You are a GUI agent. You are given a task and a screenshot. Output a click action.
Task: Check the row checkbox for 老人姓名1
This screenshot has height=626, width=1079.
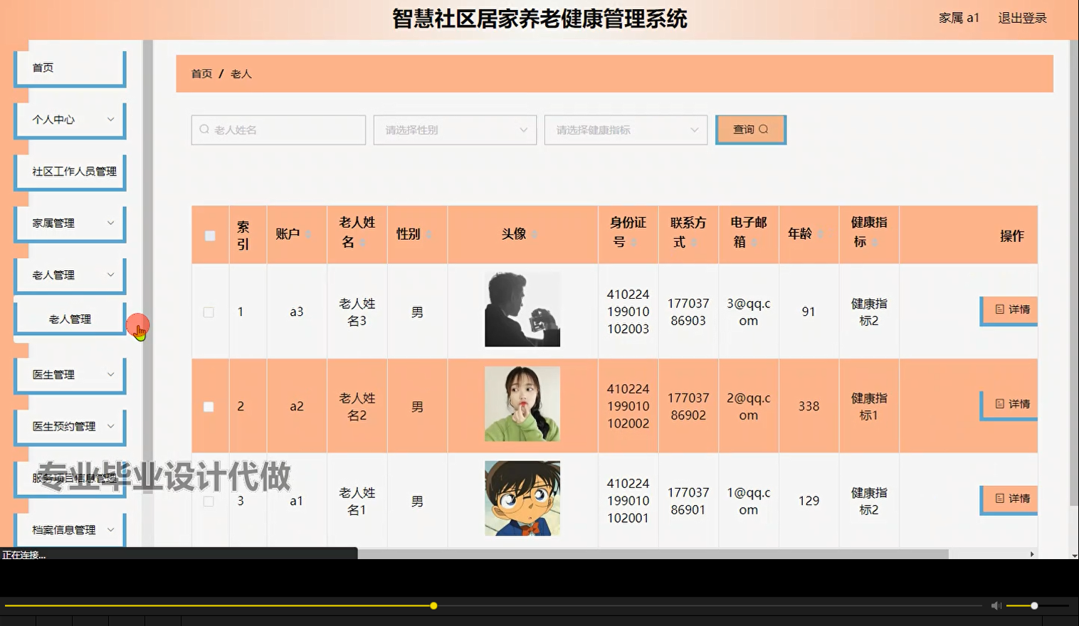209,501
